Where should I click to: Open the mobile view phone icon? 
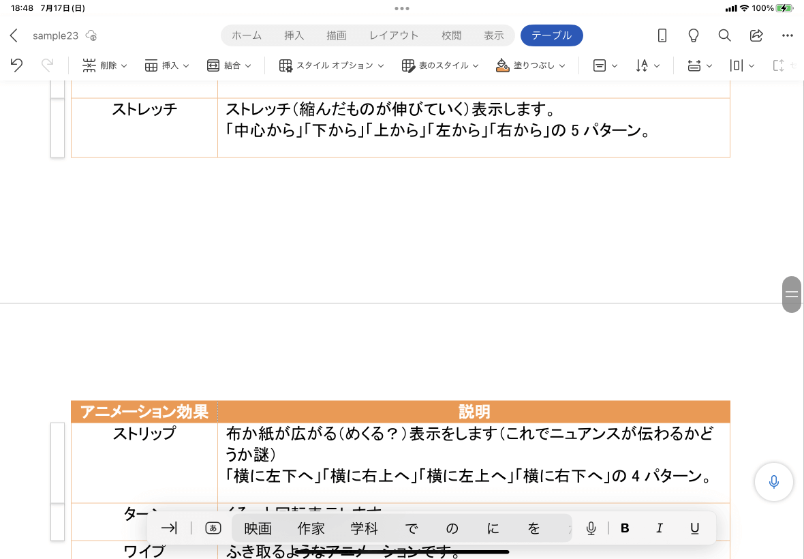[662, 35]
